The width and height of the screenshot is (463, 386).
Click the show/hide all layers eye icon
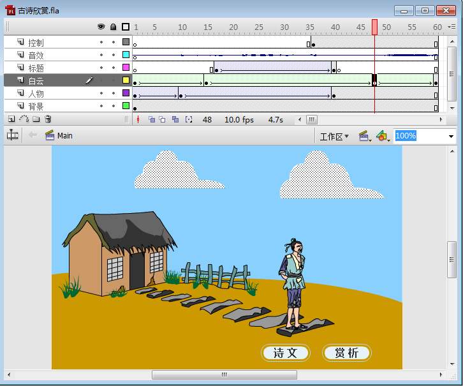(101, 27)
